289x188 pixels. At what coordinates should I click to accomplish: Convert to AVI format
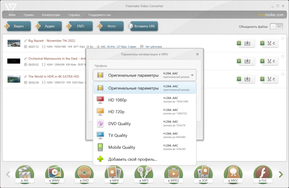[x=25, y=174]
